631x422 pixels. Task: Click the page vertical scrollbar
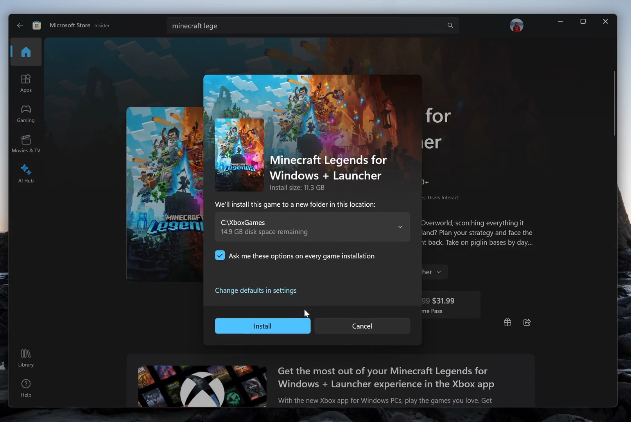[x=614, y=104]
